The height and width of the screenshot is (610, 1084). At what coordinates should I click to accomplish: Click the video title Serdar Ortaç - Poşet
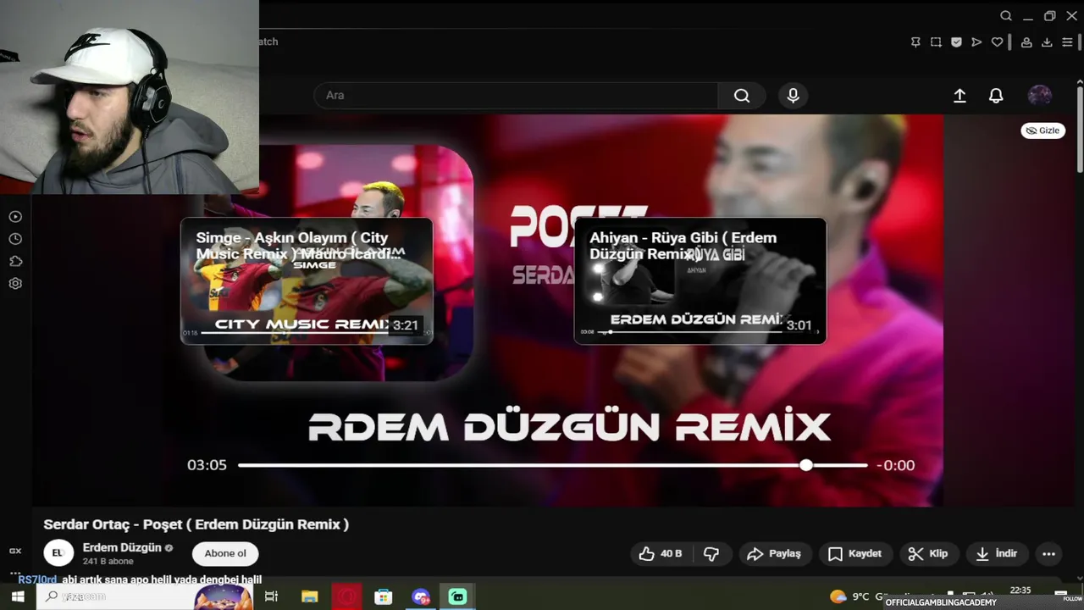click(196, 524)
